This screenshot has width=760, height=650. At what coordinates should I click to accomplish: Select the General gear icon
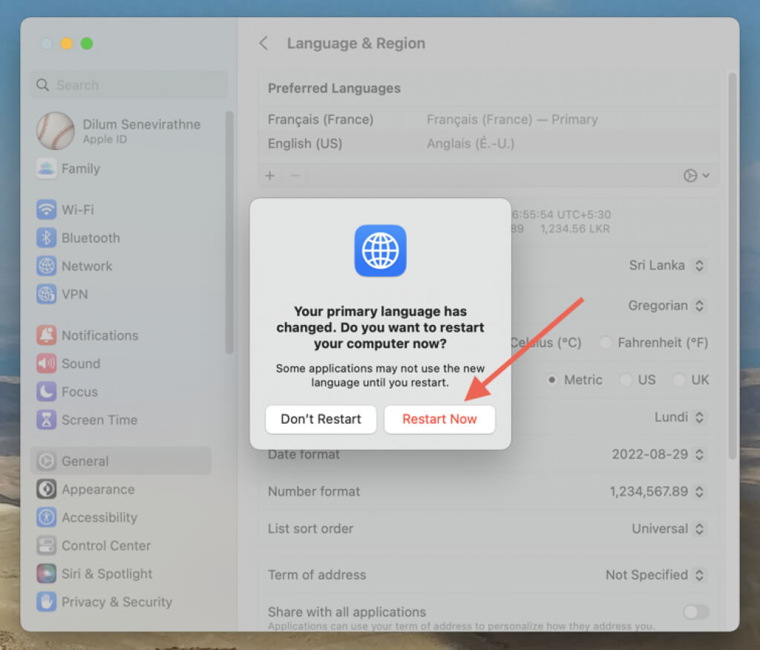47,461
